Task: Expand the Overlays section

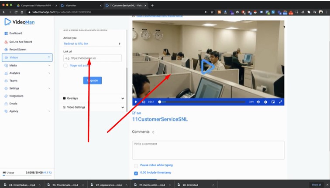Action: (x=93, y=98)
